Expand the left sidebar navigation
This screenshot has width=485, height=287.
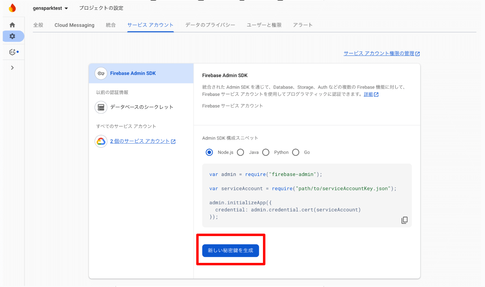(12, 68)
